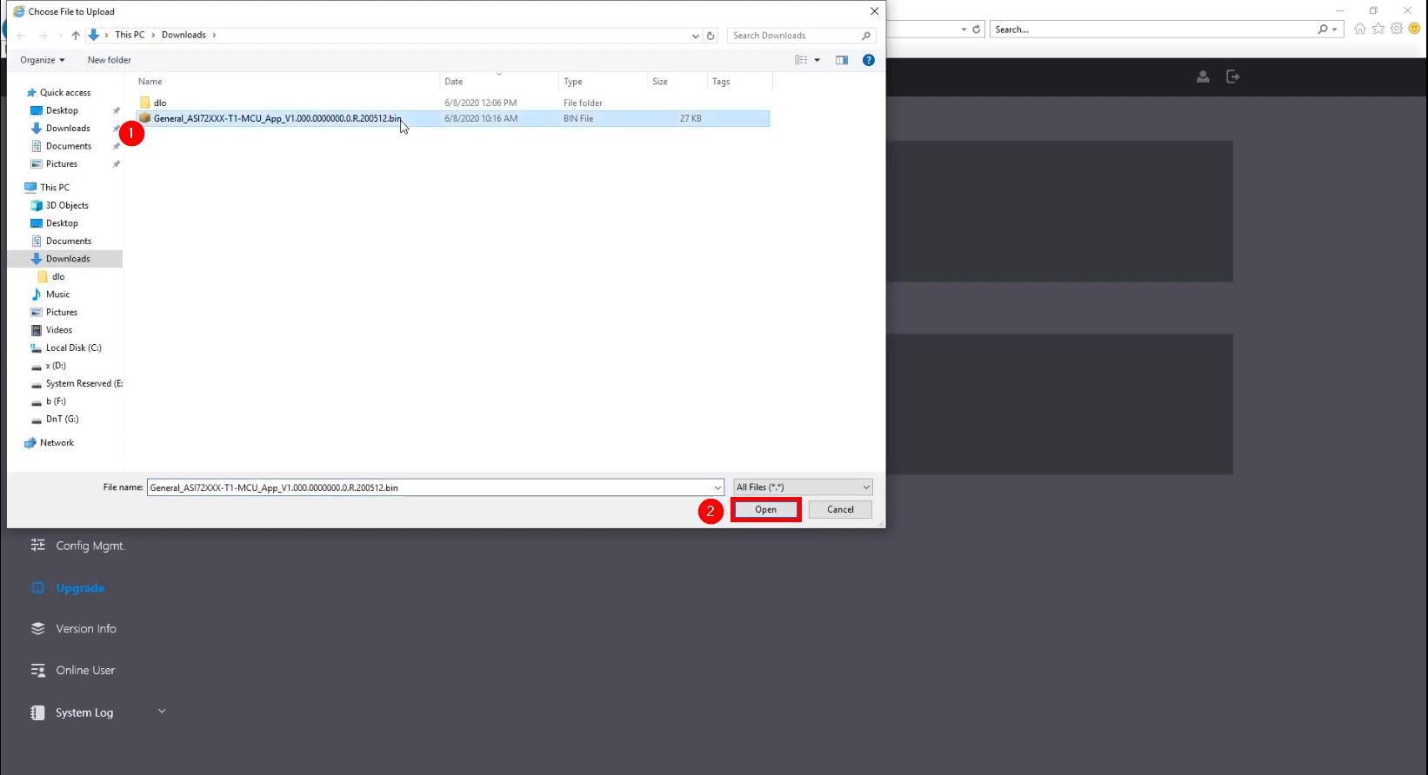Image resolution: width=1428 pixels, height=775 pixels.
Task: Open the selected firmware file
Action: pos(765,509)
